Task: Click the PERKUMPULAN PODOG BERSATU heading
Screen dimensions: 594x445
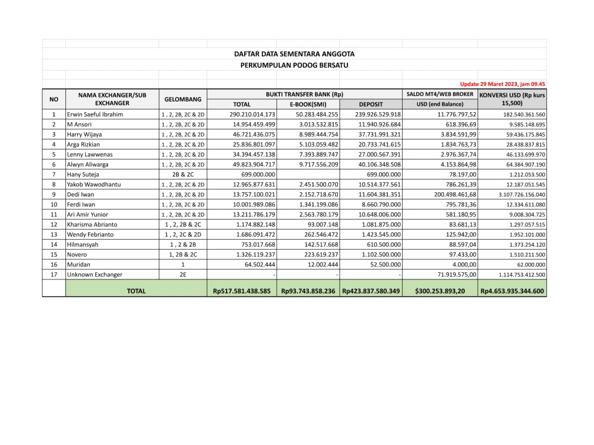Action: tap(294, 65)
